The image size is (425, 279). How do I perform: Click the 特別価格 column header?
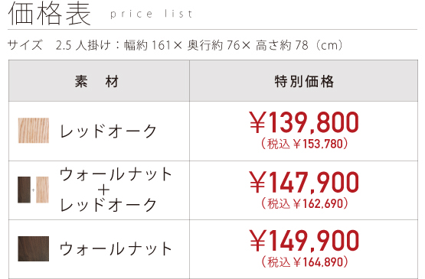tap(304, 82)
